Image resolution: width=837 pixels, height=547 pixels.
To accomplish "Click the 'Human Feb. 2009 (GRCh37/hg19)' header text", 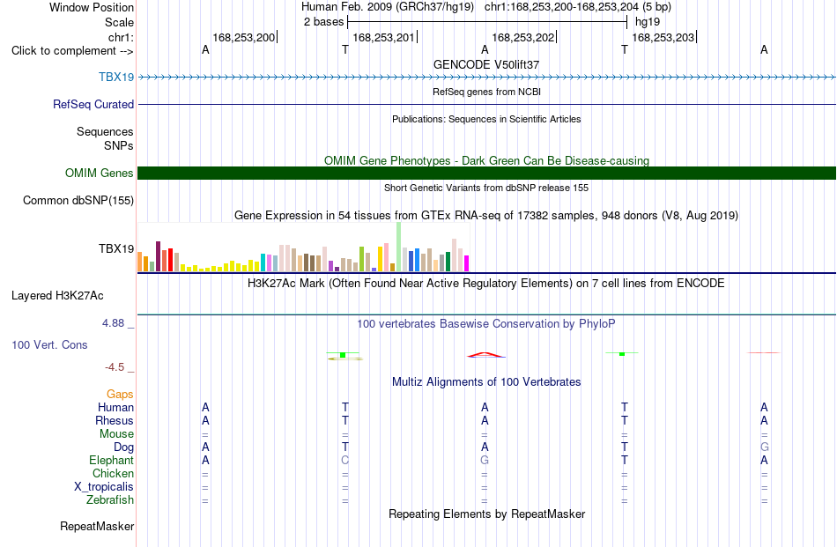I will point(388,7).
